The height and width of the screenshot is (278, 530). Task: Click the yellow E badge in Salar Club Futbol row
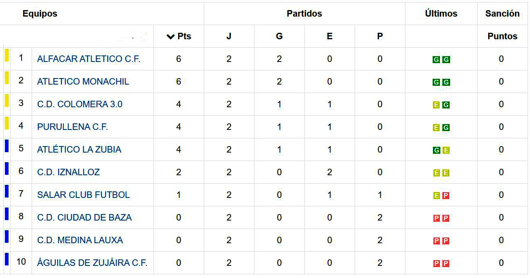tap(436, 196)
